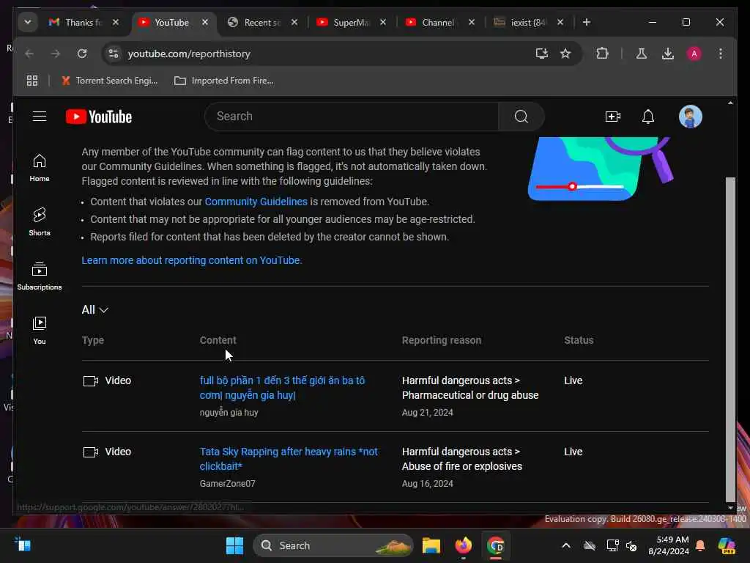Open the YouTube account avatar menu
The height and width of the screenshot is (563, 750).
tap(690, 117)
